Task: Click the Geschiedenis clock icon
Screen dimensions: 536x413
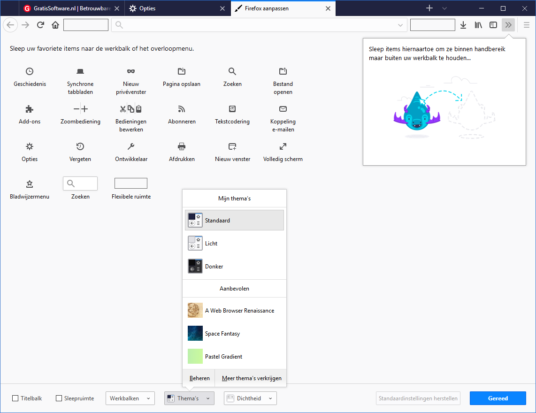Action: click(x=30, y=71)
